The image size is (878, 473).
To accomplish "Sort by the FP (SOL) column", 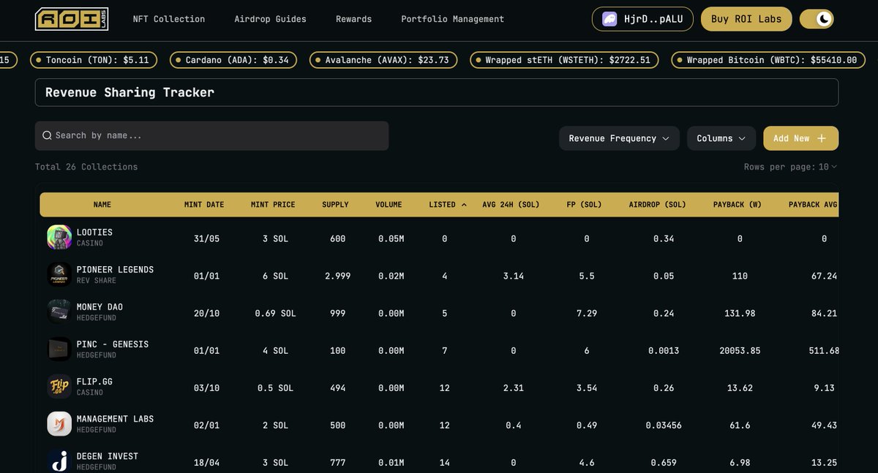I will (584, 205).
